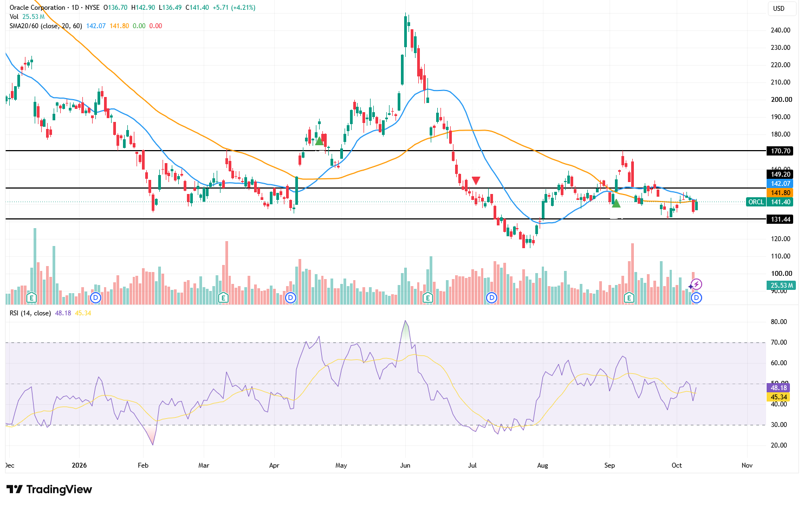Click the O136.70 open value in header

click(115, 8)
